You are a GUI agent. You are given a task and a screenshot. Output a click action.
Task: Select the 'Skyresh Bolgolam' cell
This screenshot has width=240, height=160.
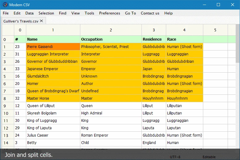tap(53, 113)
